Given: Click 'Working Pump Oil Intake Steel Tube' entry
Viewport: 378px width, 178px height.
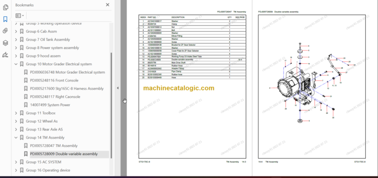Looking at the screenshot, I should coord(187,56).
